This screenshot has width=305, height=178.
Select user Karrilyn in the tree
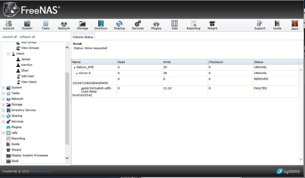click(27, 65)
